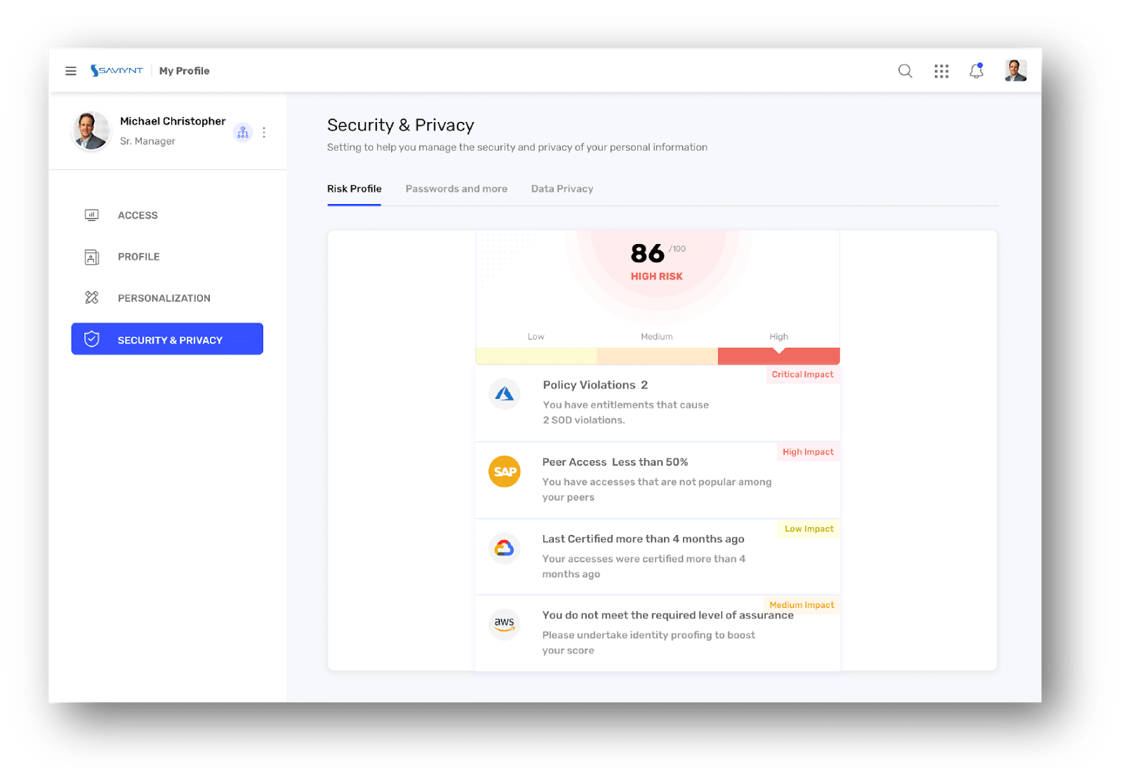The image size is (1123, 784).
Task: Click the red High segment of risk bar
Action: 778,356
